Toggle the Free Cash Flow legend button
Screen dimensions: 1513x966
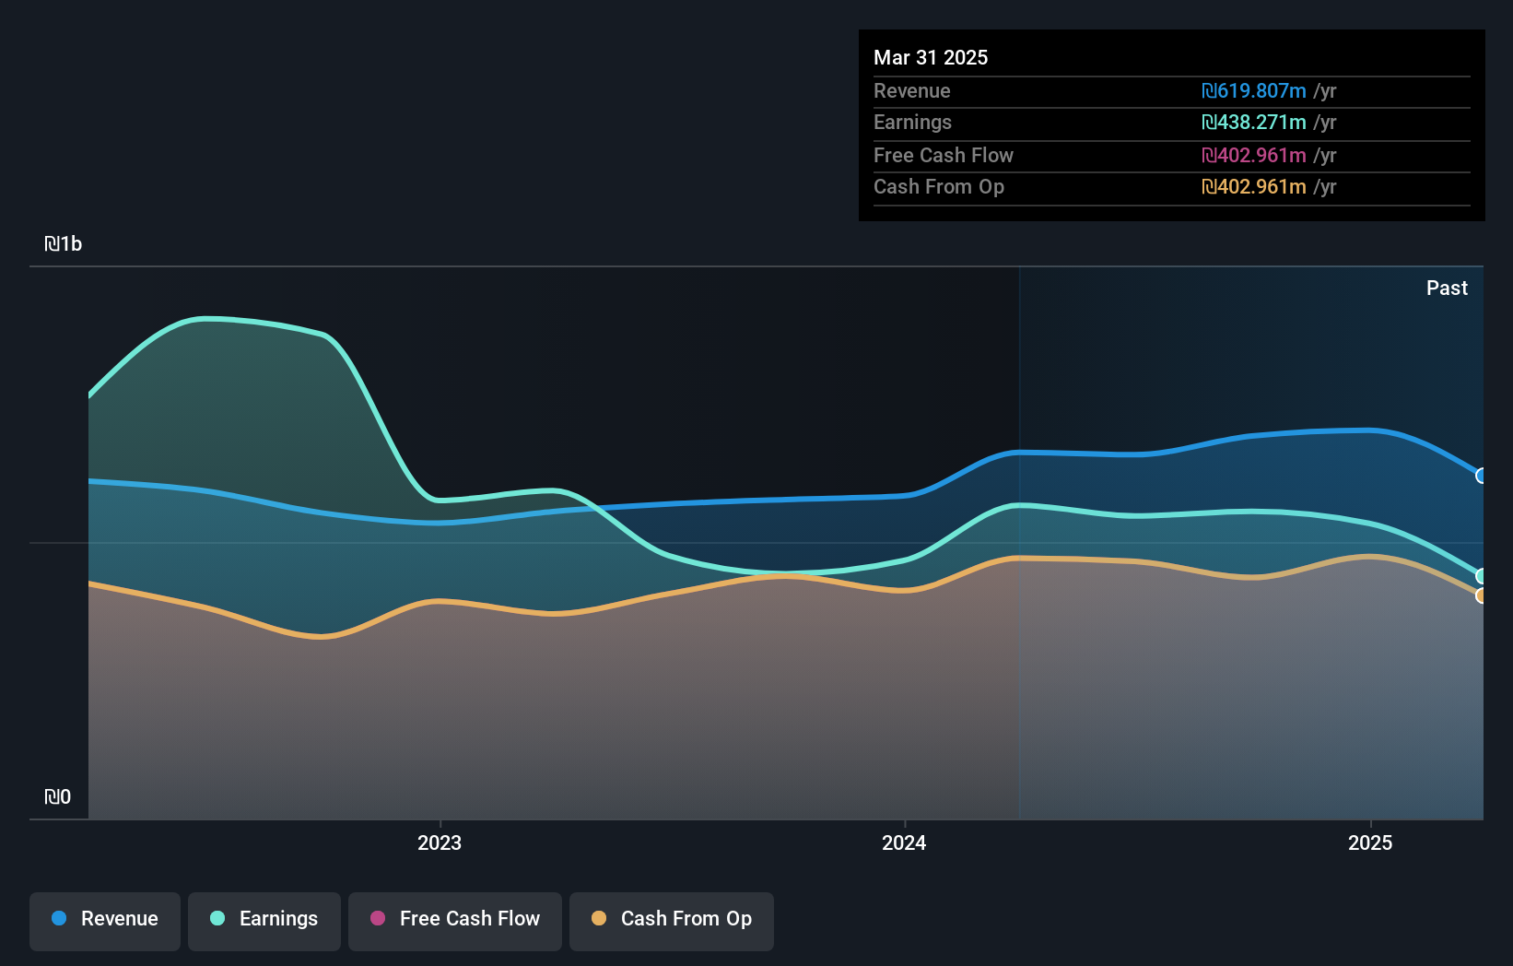click(455, 921)
